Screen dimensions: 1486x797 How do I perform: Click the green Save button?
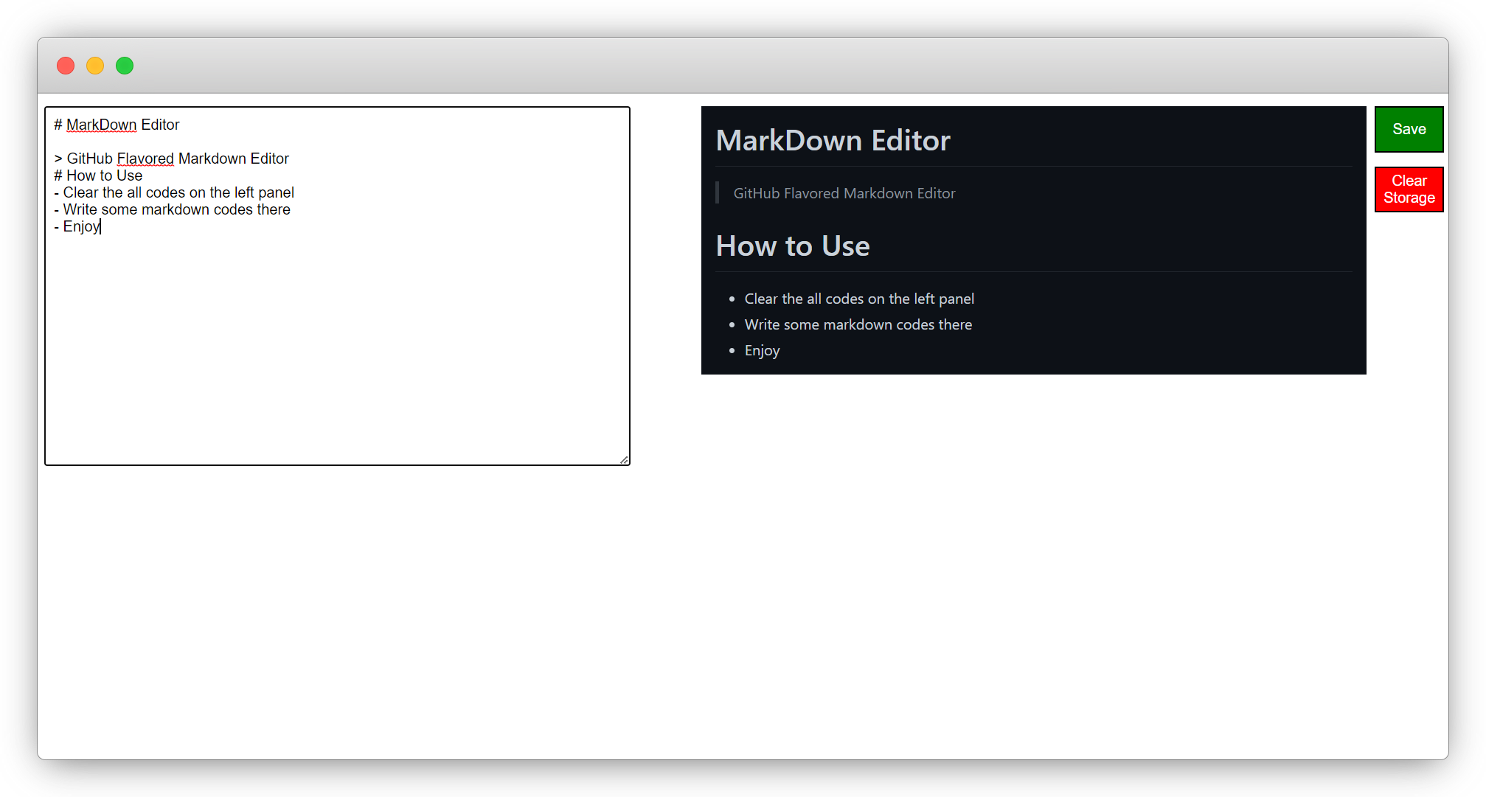pos(1408,129)
